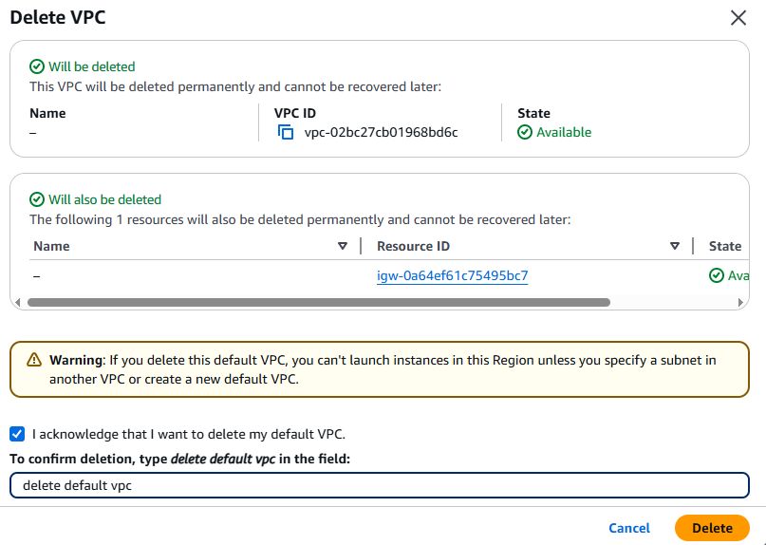Click the green check icon beside 'Will also be deleted'
The height and width of the screenshot is (545, 766).
37,199
